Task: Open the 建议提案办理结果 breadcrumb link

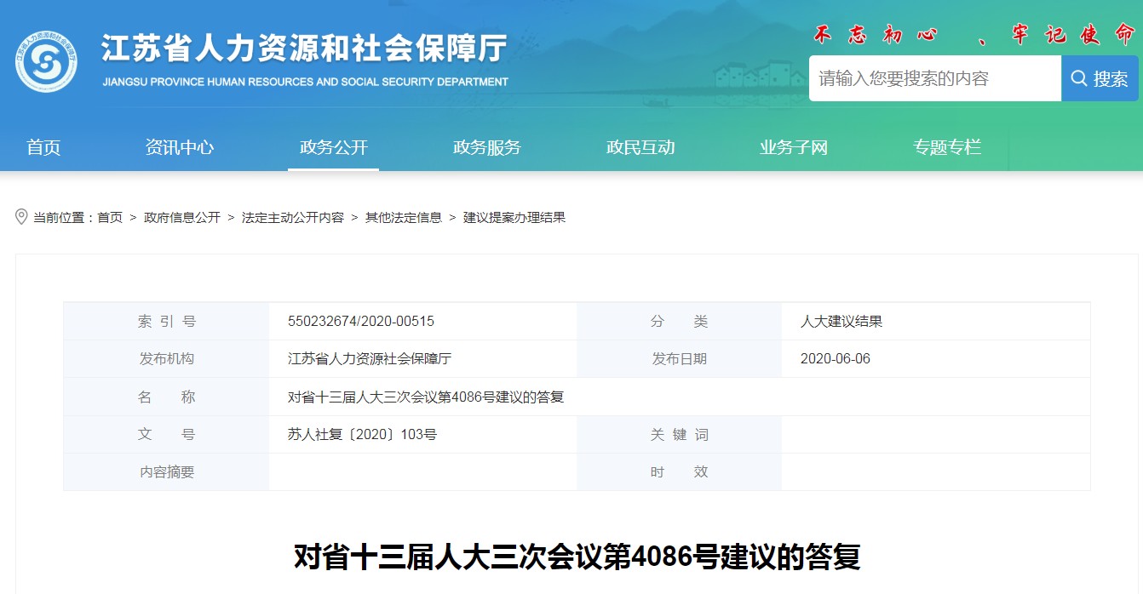Action: (x=514, y=218)
